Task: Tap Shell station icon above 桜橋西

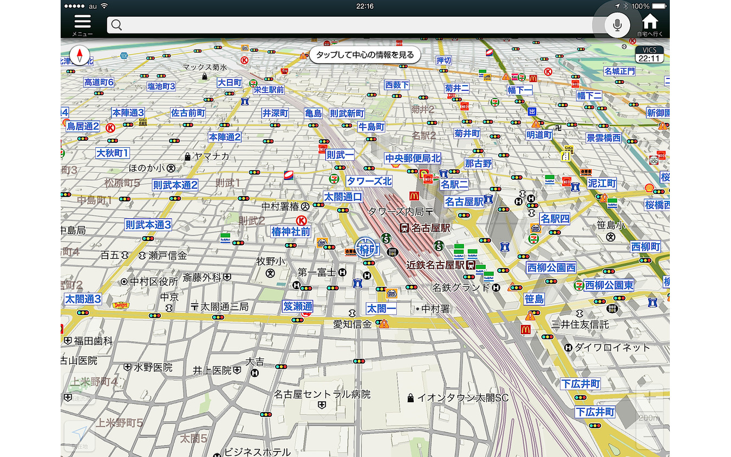Action: tap(649, 188)
